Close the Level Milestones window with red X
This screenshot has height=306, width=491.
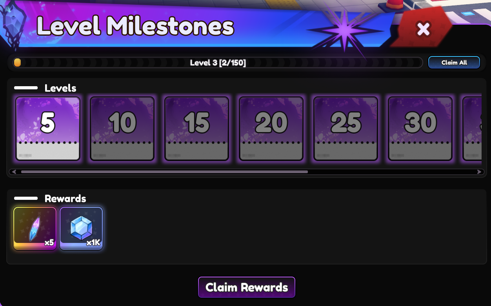click(423, 29)
